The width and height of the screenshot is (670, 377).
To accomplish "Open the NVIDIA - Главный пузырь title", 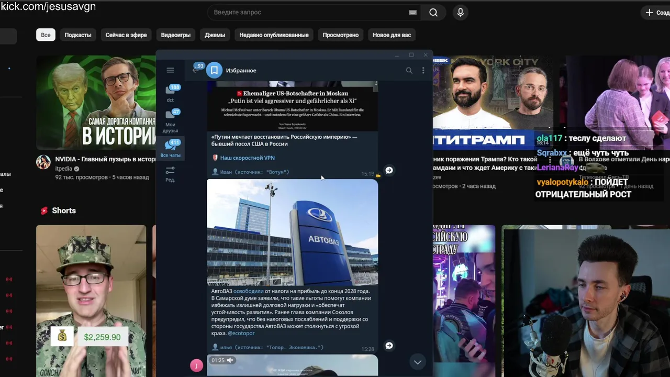I will (105, 159).
